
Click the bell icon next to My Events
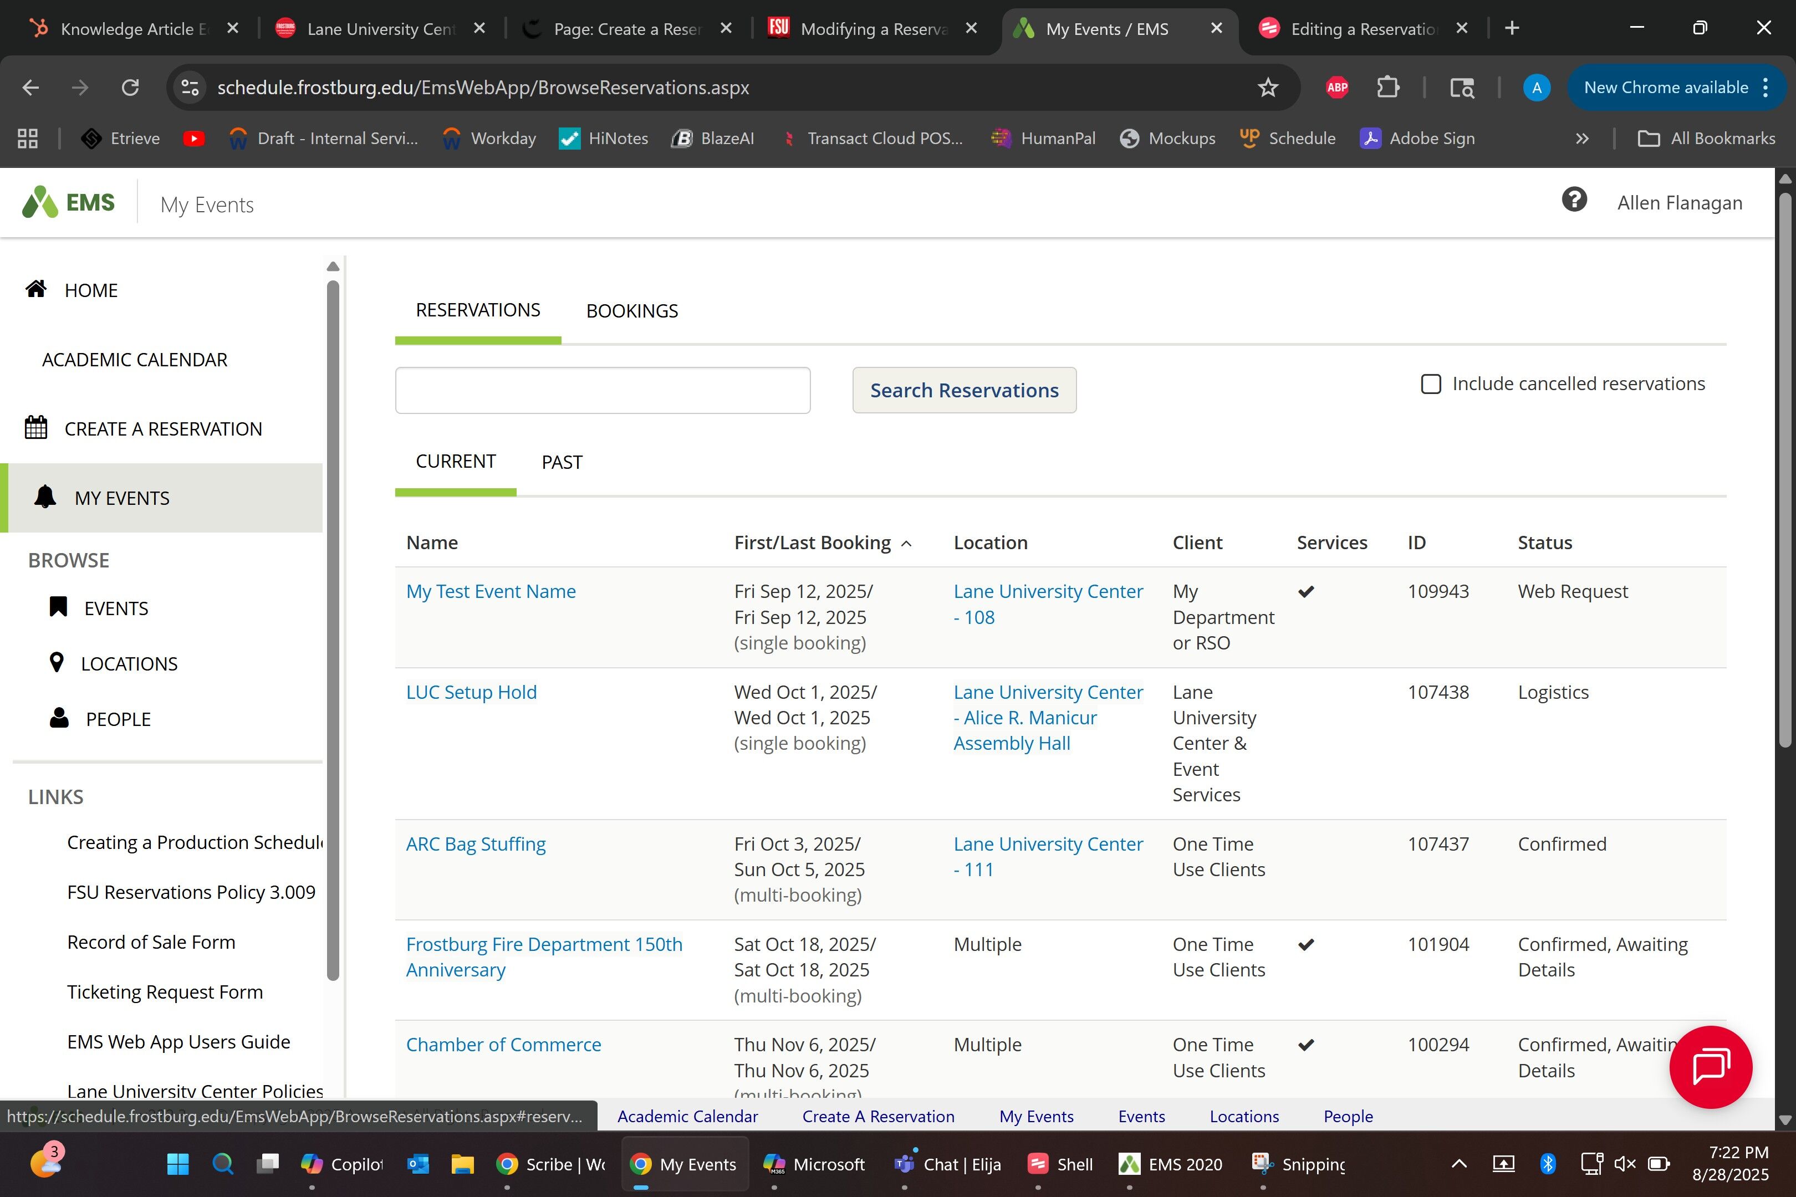click(45, 497)
